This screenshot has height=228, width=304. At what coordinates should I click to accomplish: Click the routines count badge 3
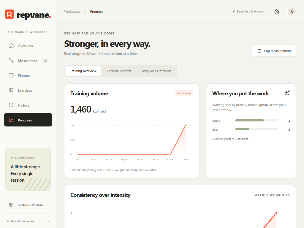click(45, 61)
